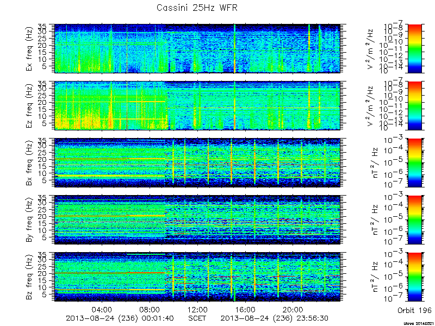Click the start time "2013-08-24 (236) 00:01:40"

120,318
